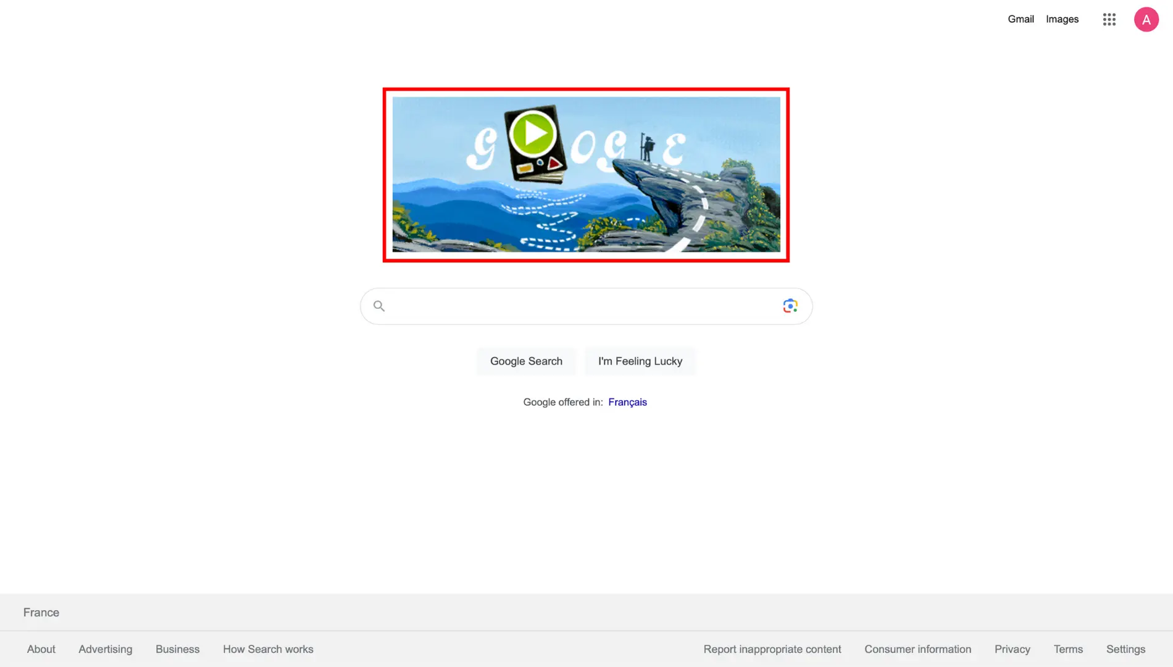Open the Images link

pos(1062,19)
